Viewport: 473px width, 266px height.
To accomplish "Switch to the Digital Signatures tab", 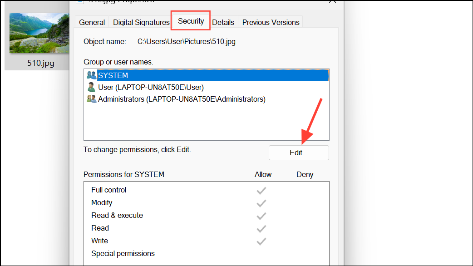I will (x=141, y=22).
